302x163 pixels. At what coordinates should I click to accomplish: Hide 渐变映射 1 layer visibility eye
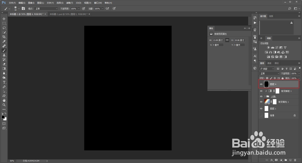[x=261, y=91]
